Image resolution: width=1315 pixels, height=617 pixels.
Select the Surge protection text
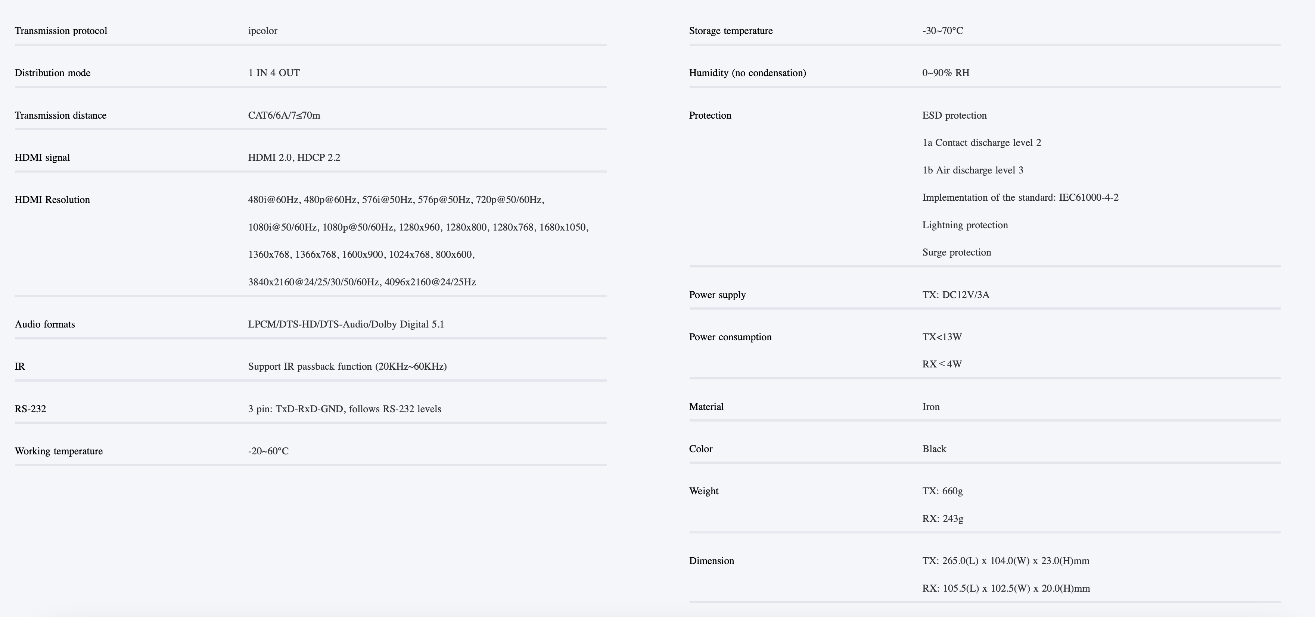[957, 253]
